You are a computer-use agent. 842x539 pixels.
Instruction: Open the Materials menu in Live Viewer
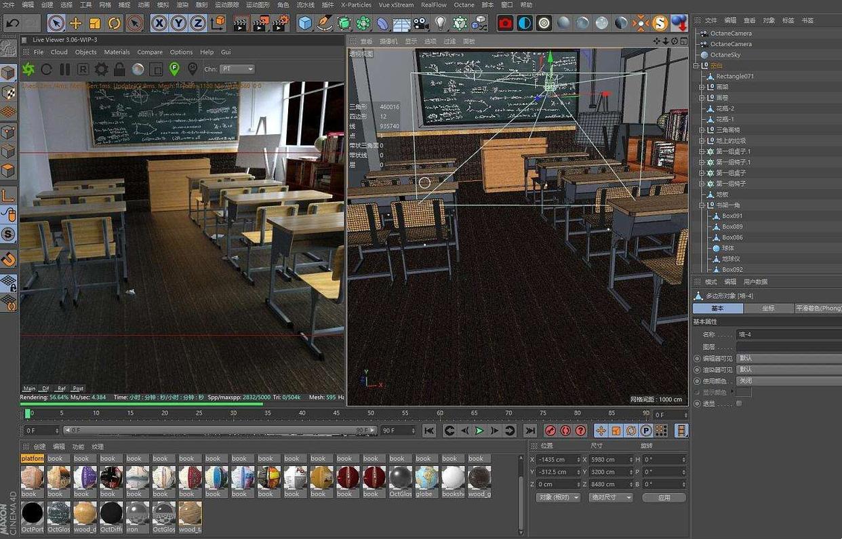117,52
